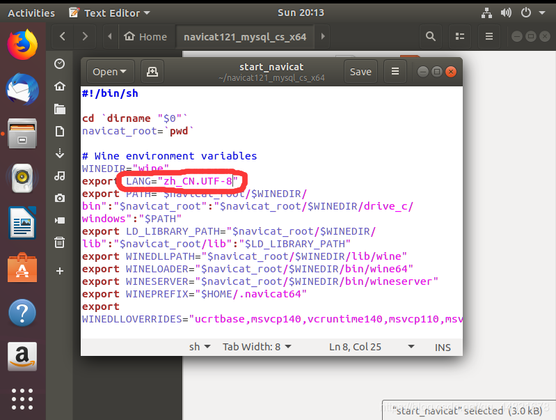Expand the Text Editor app menu
The height and width of the screenshot is (420, 556).
click(x=109, y=13)
